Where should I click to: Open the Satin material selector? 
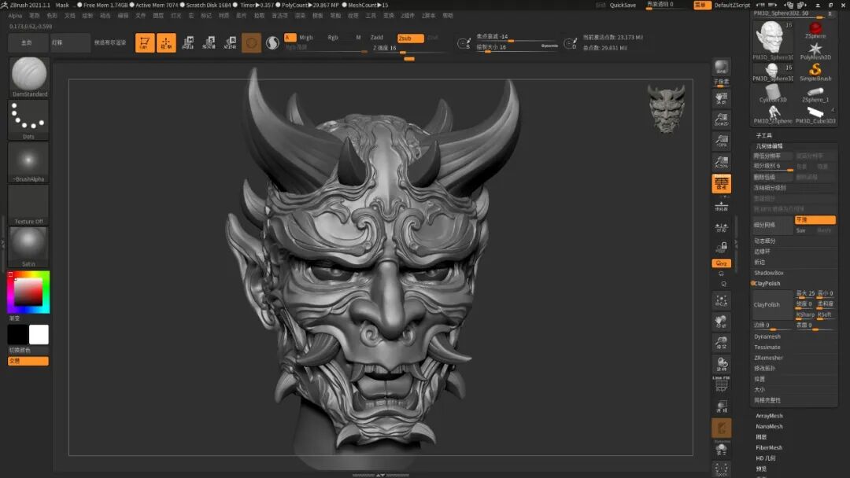(x=29, y=247)
